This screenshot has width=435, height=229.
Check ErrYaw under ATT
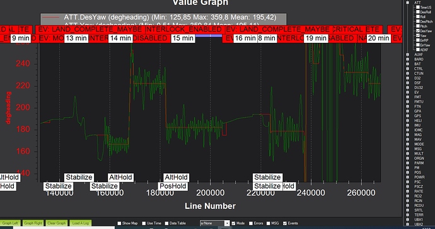417,45
